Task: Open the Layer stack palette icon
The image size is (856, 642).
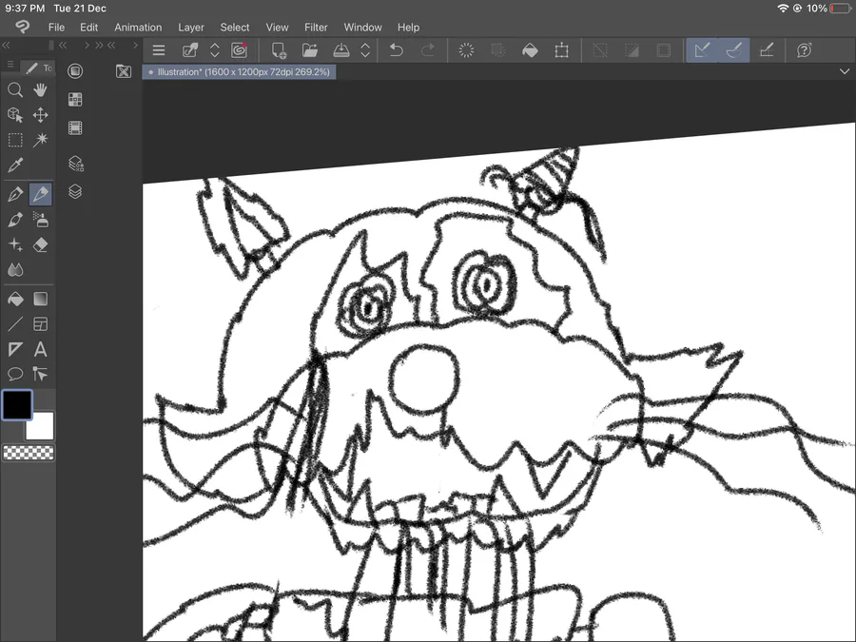Action: (75, 191)
